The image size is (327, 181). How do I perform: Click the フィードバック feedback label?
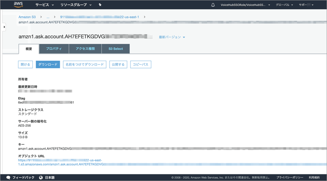click(x=23, y=177)
